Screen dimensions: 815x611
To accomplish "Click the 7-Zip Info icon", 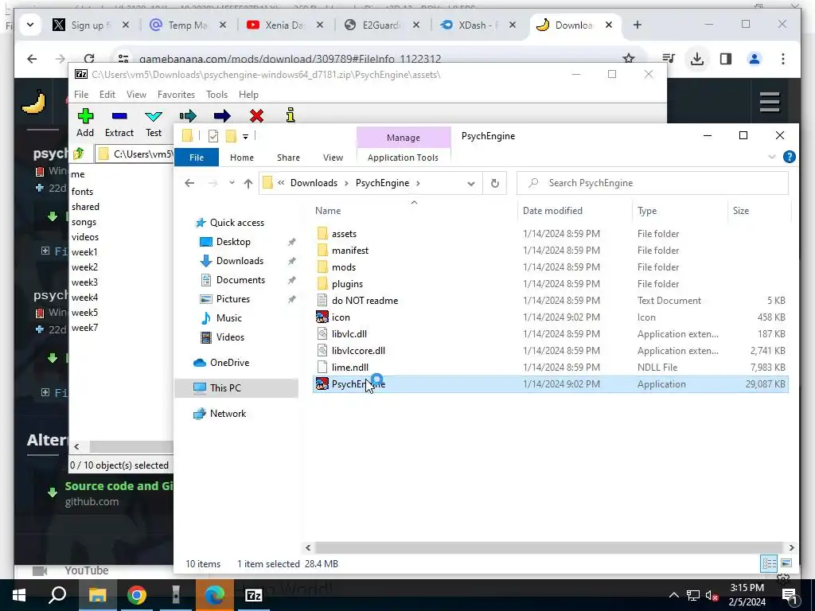I will click(x=291, y=115).
